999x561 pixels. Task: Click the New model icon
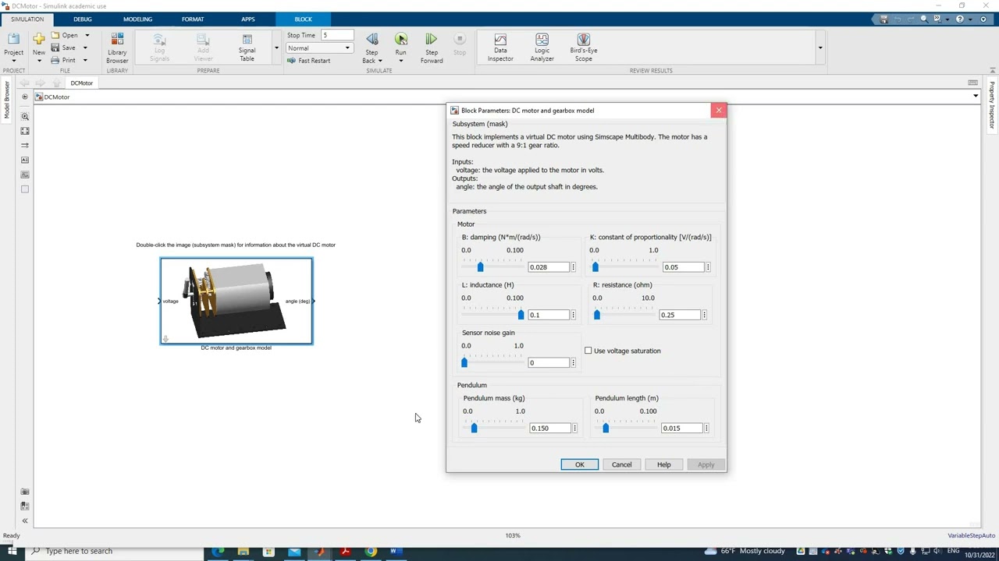click(39, 39)
